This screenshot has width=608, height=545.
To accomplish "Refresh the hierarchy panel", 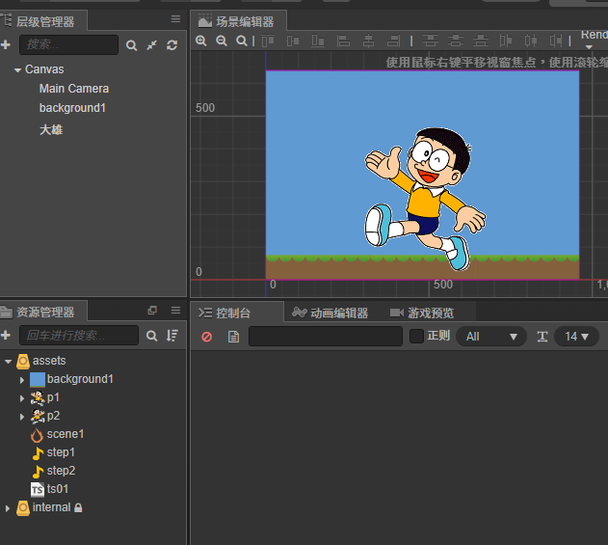I will (172, 45).
